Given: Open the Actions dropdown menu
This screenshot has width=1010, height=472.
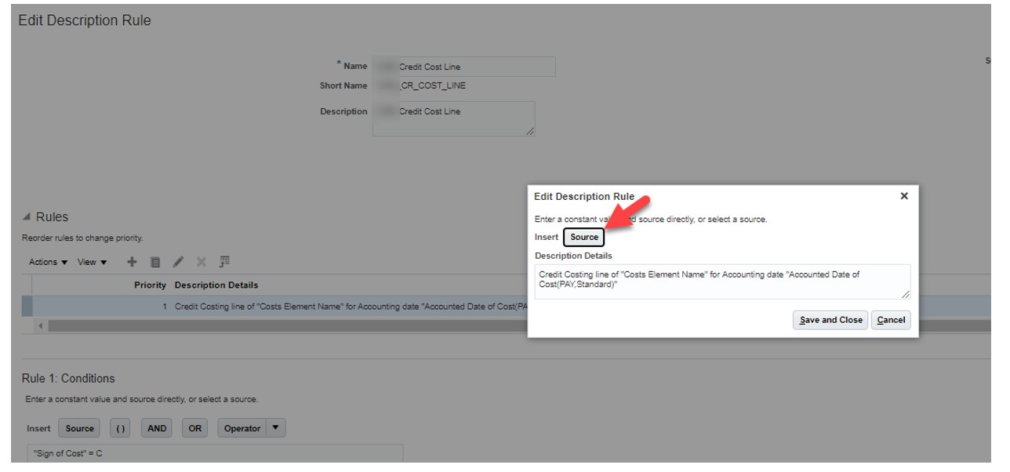Looking at the screenshot, I should pos(47,262).
